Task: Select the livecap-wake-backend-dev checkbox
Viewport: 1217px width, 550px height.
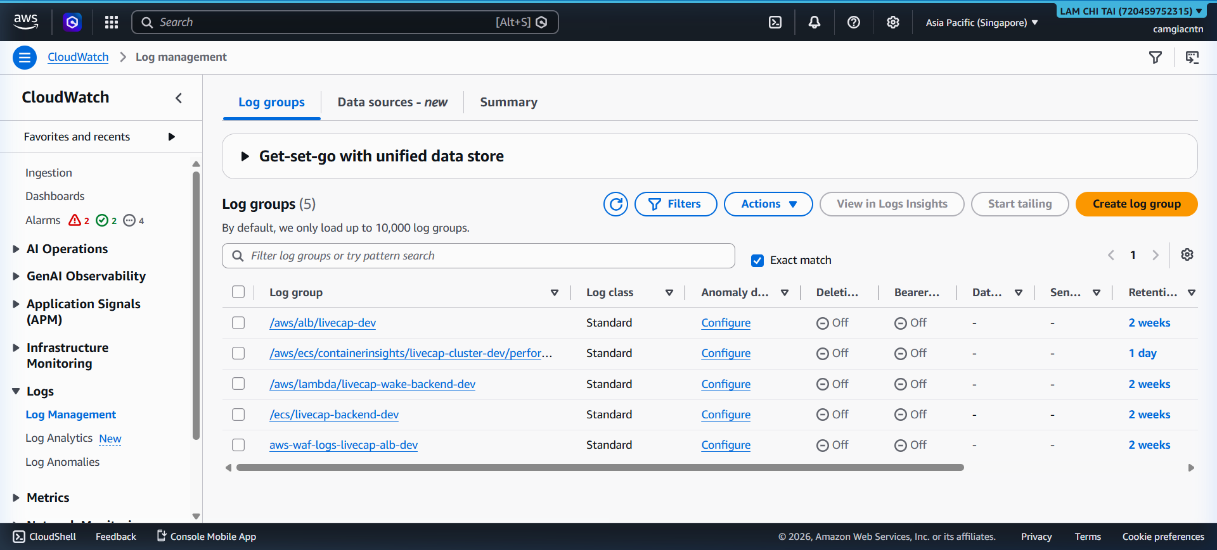Action: 238,384
